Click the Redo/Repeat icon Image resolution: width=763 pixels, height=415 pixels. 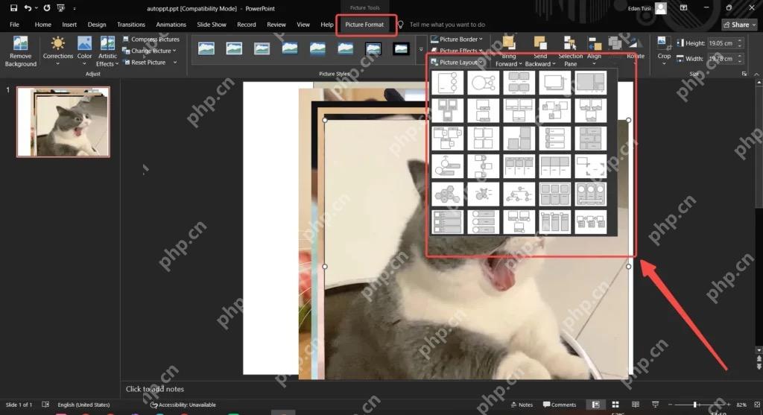47,8
